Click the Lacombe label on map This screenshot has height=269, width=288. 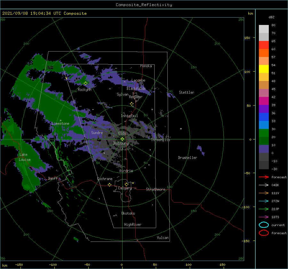[x=138, y=80]
